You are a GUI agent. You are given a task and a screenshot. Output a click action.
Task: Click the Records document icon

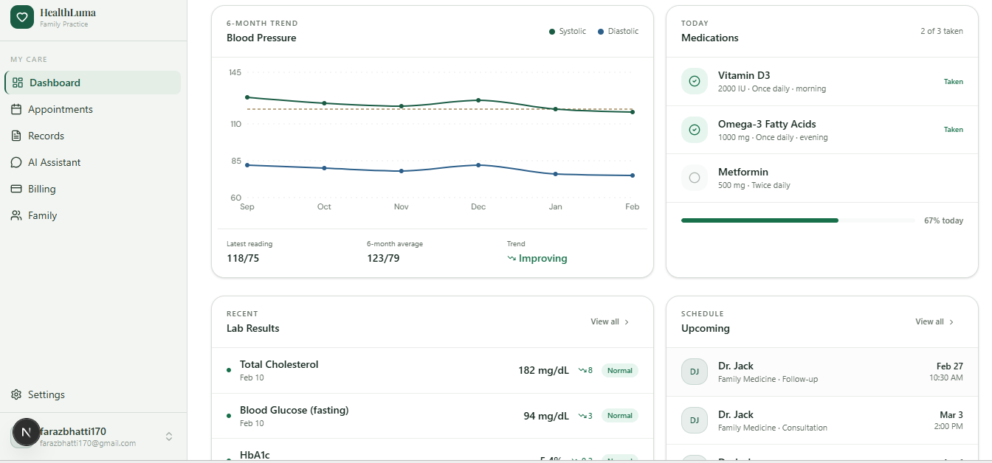(16, 136)
